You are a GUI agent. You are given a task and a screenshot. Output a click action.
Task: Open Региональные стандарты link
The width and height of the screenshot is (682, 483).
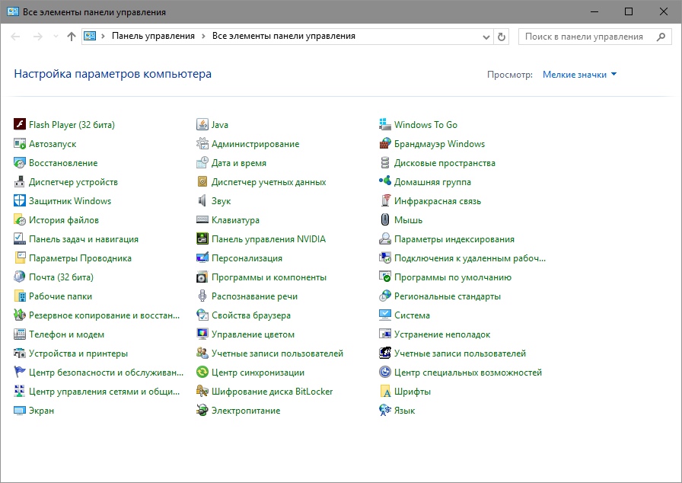(x=447, y=296)
